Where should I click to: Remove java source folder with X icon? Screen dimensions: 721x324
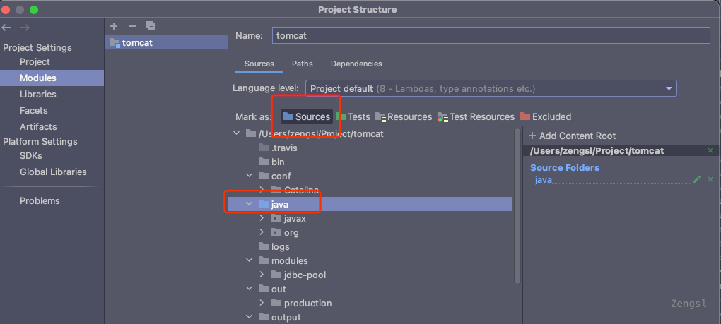click(710, 180)
